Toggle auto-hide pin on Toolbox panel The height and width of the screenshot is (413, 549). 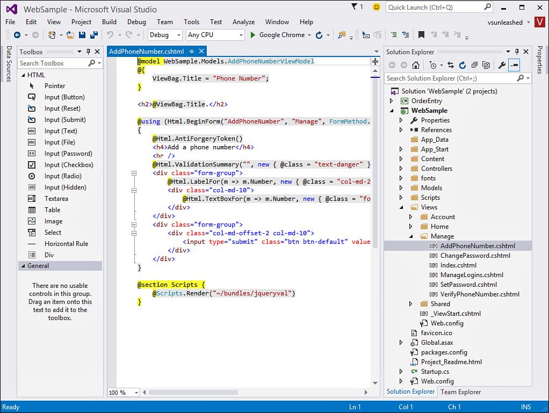click(x=88, y=52)
